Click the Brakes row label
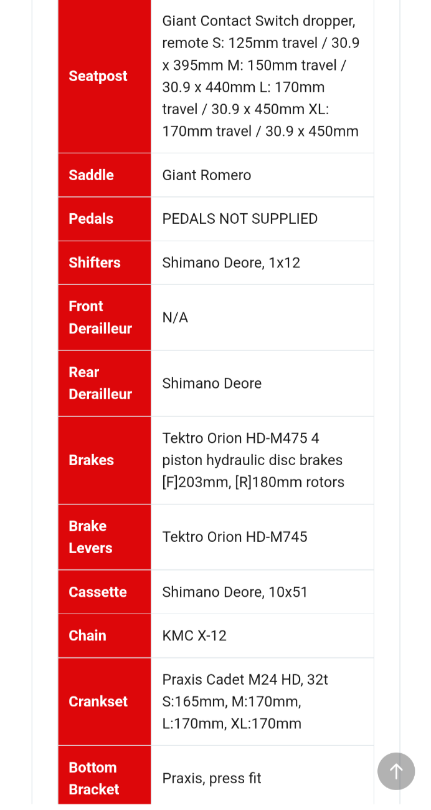This screenshot has height=810, width=431. [x=91, y=460]
